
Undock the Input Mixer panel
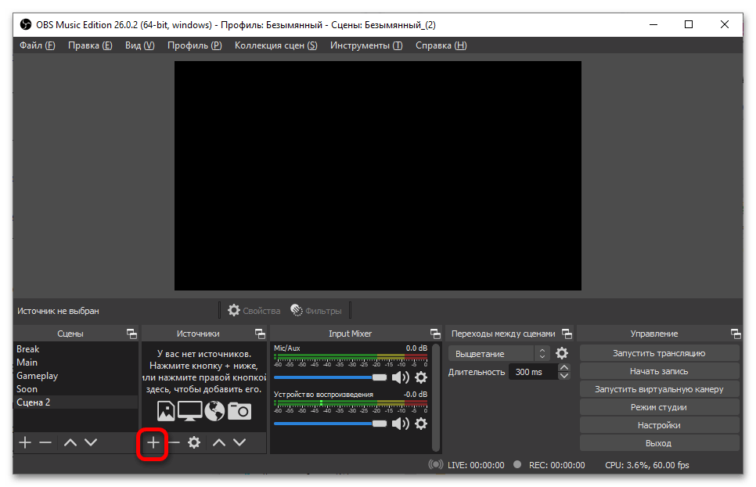pyautogui.click(x=435, y=334)
